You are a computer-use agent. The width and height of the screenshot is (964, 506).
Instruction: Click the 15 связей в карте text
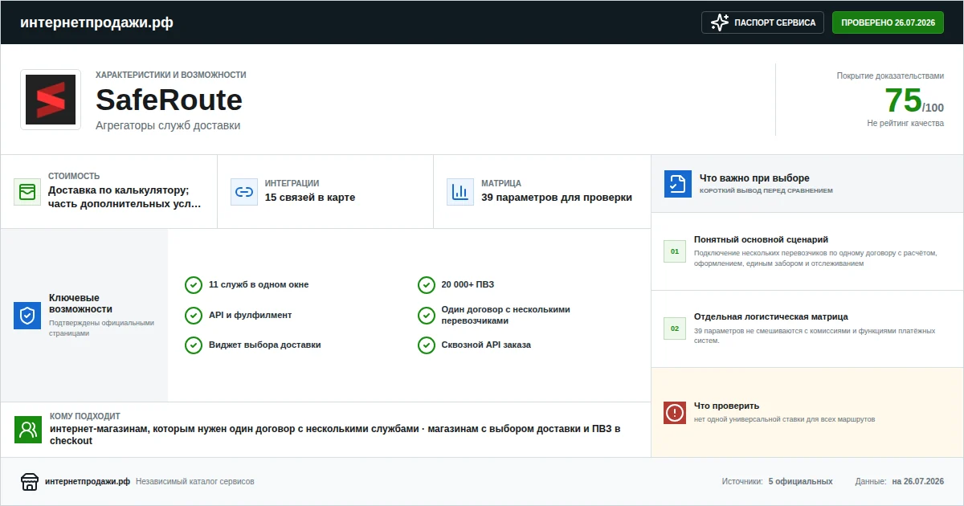click(x=310, y=198)
